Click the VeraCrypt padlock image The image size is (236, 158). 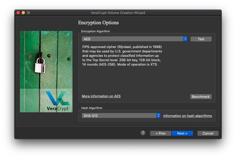46,72
